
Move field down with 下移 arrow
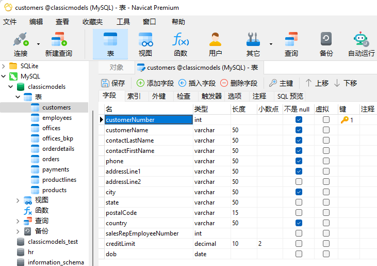pos(337,83)
